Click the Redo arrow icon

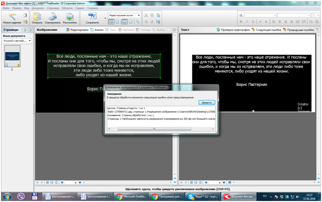152,21
